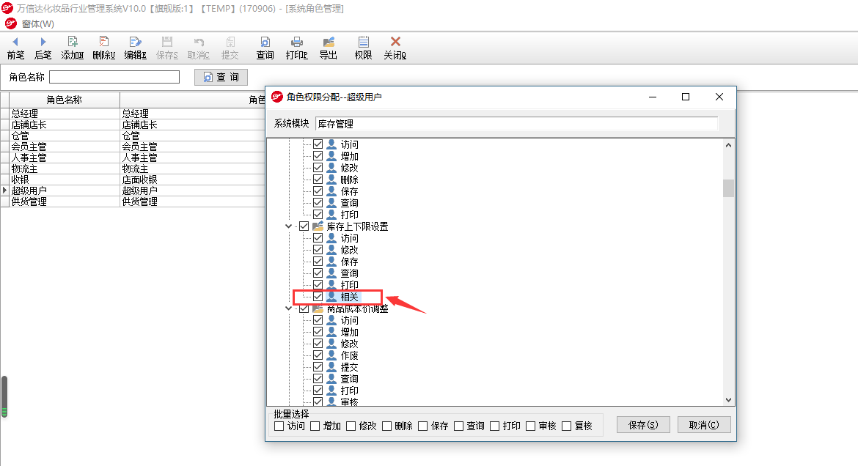Check 打印 in batch selection
858x466 pixels.
click(495, 426)
